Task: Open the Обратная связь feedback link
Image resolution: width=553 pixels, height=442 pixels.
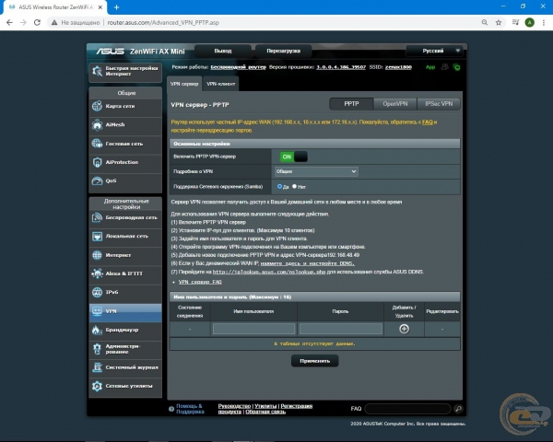Action: [265, 412]
